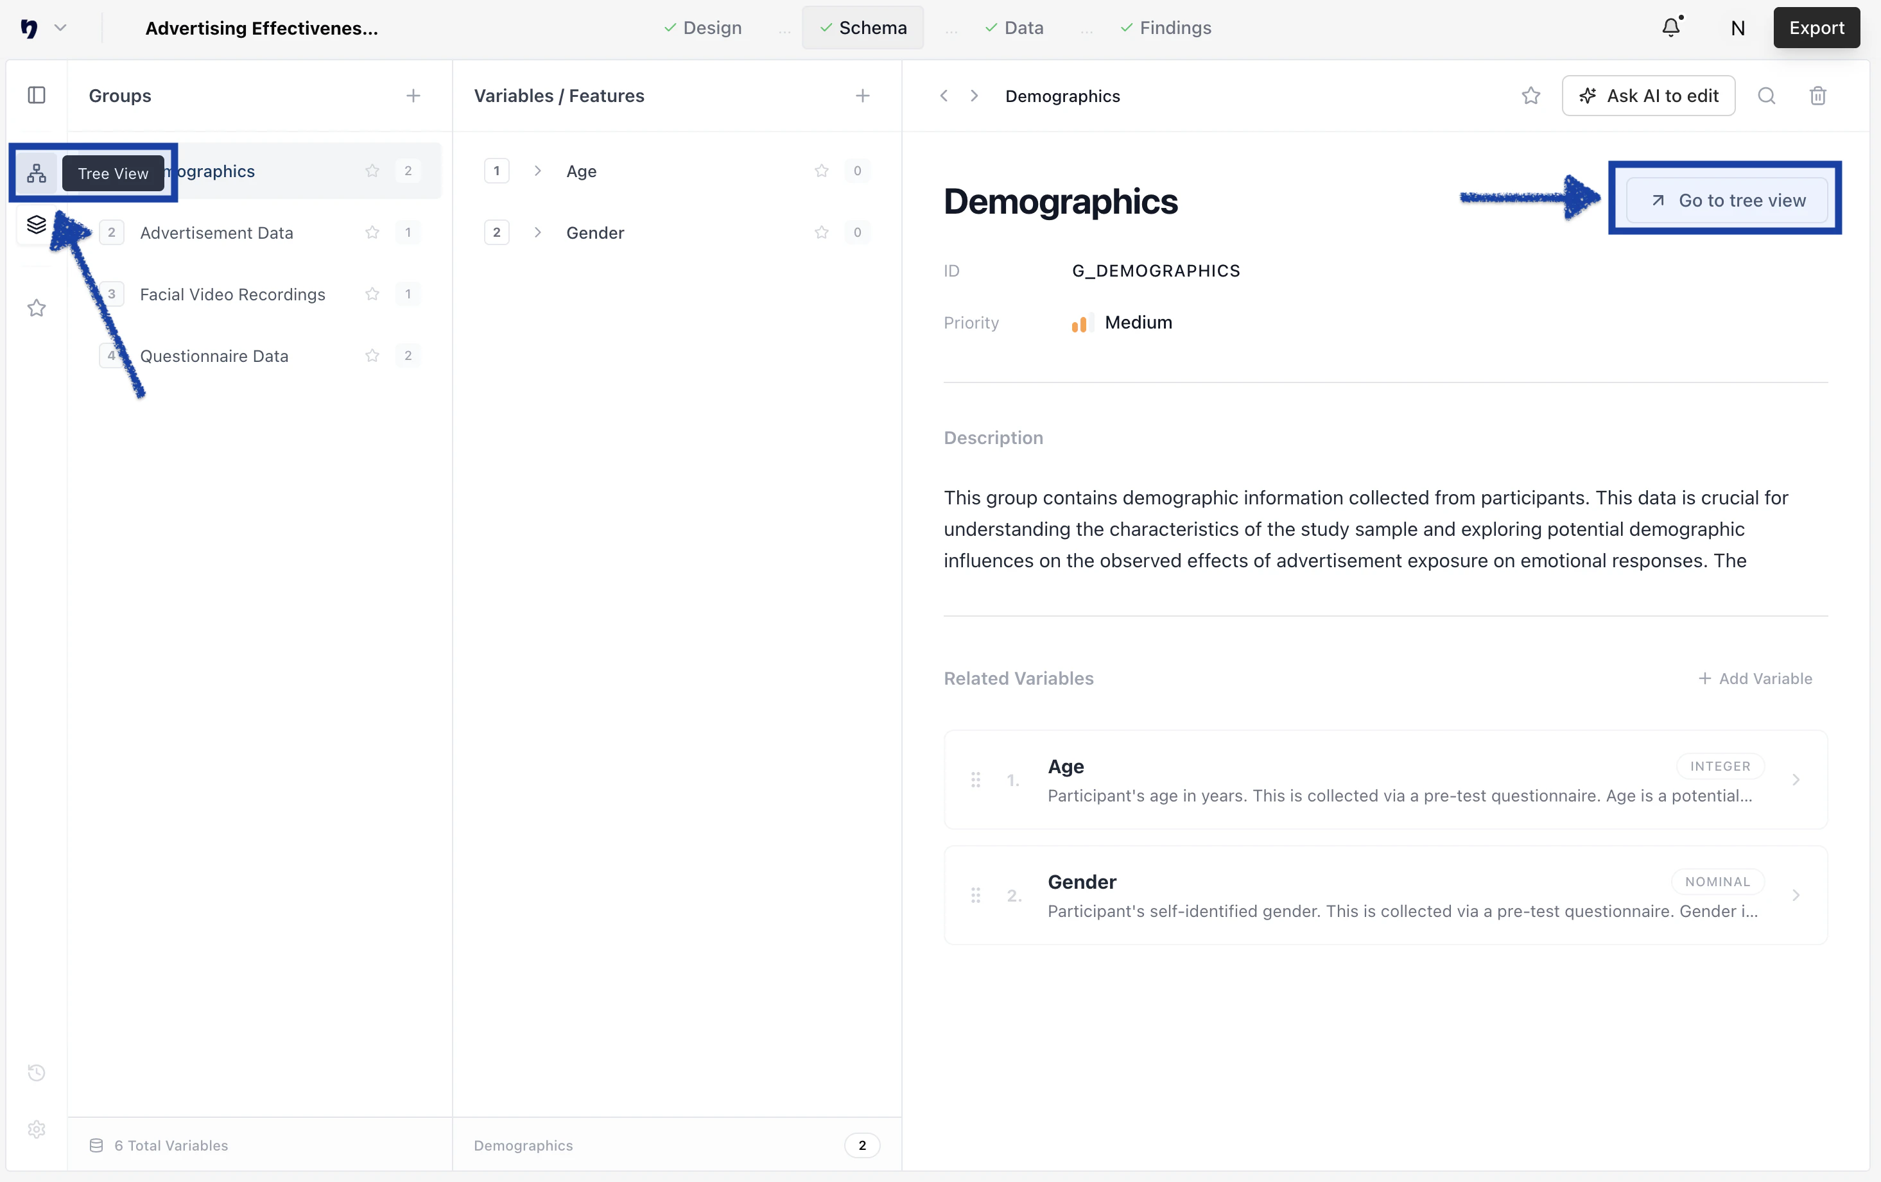Delete group with trash icon

tap(1817, 96)
